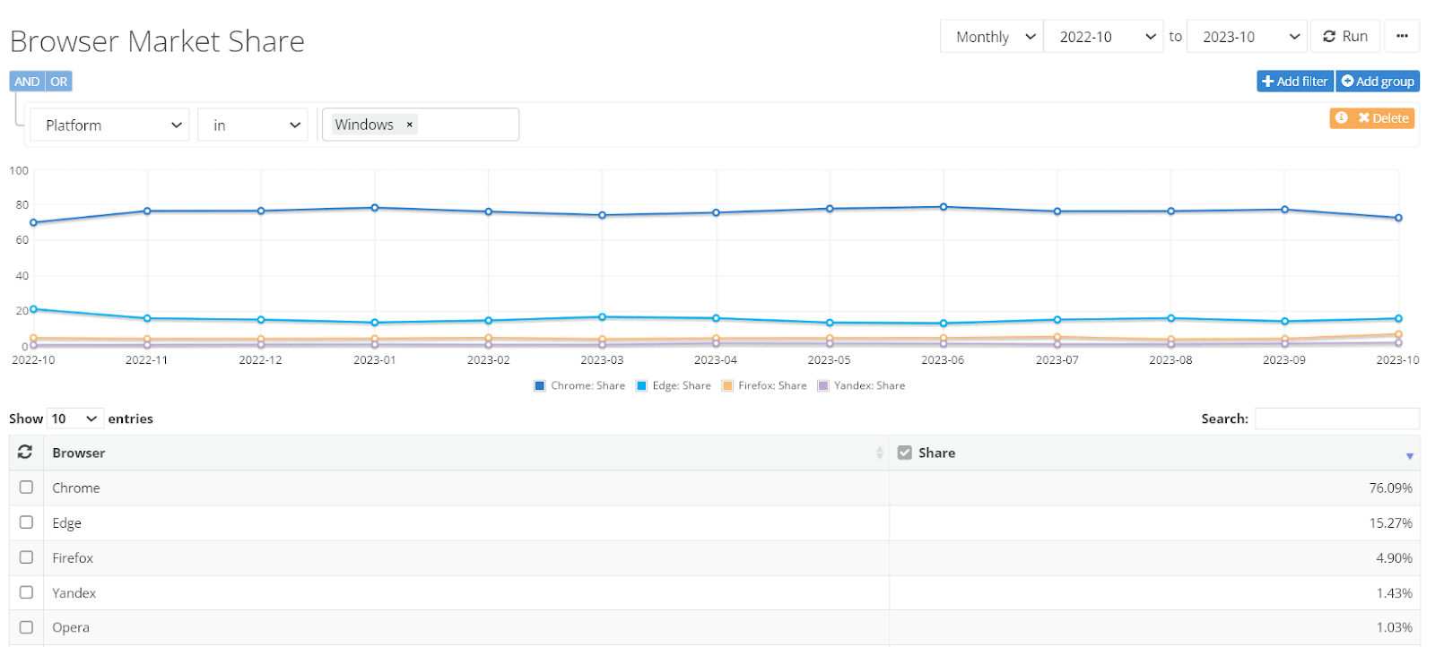Click the Edge: Share legend color swatch

[x=641, y=386]
